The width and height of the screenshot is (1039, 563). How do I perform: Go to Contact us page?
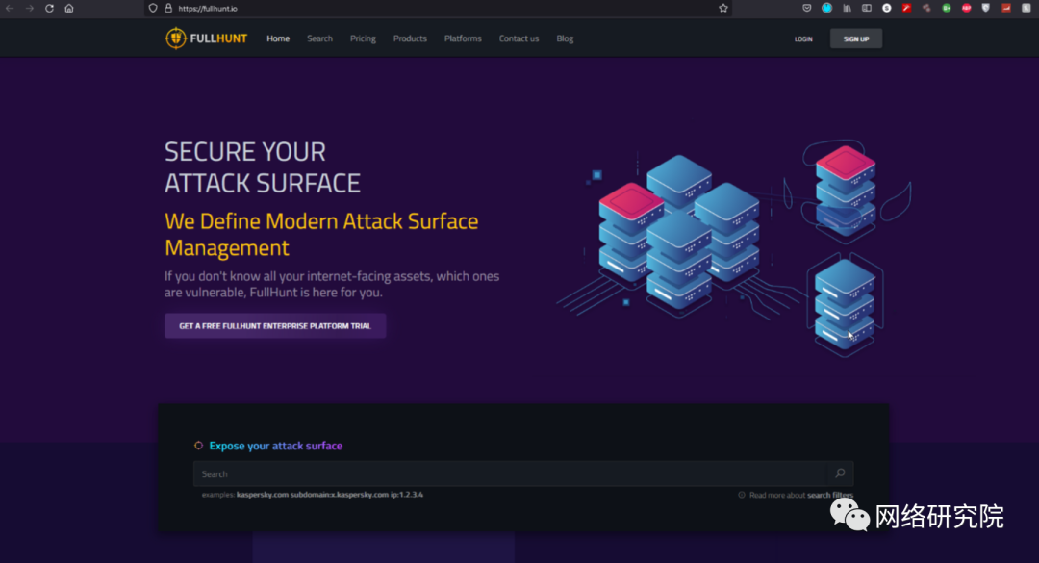519,38
